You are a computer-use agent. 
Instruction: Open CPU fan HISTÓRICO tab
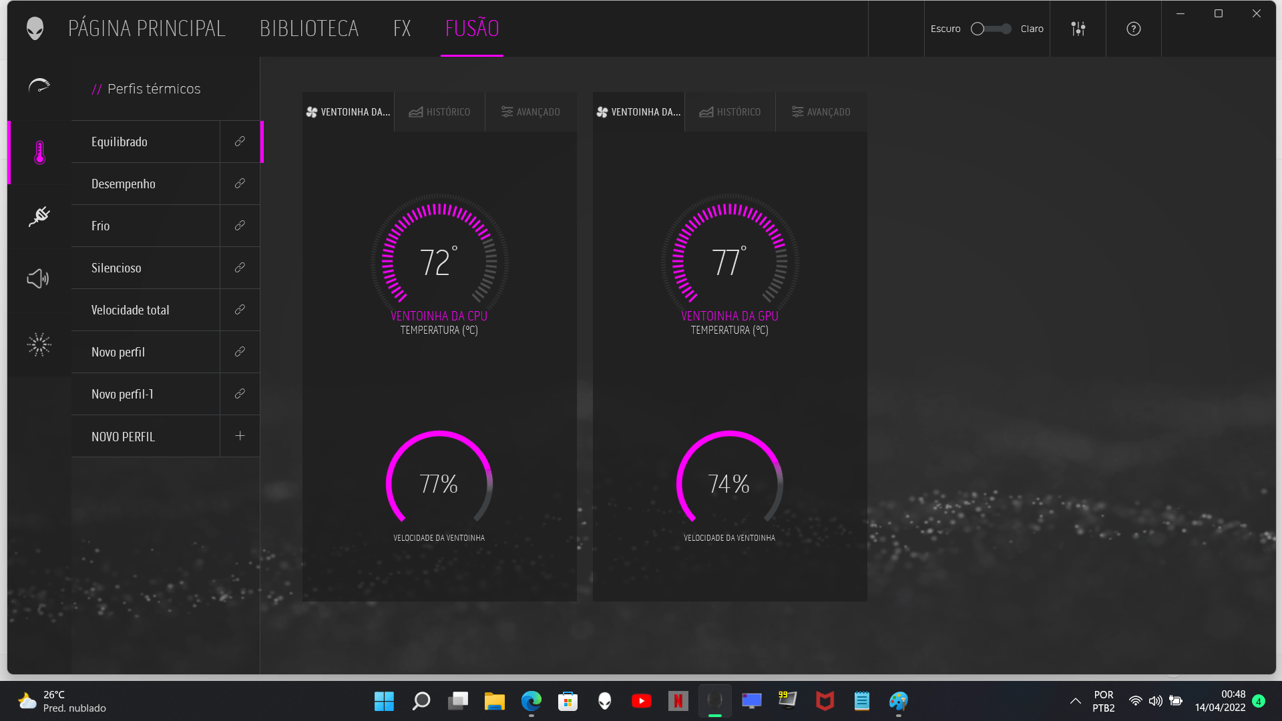(x=439, y=112)
